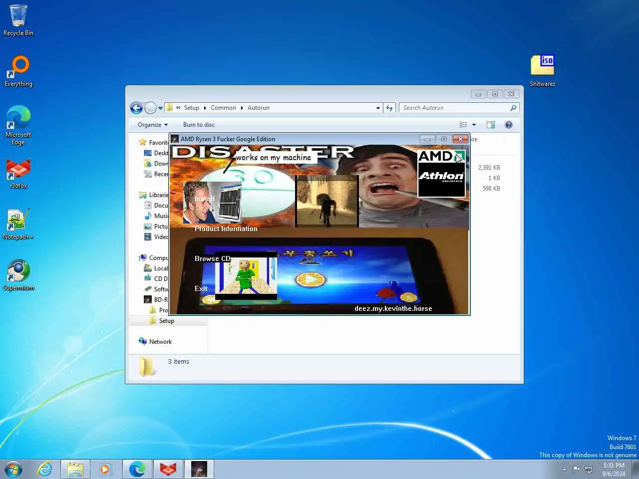The height and width of the screenshot is (479, 639).
Task: Select Computer in the navigation pane
Action: [153, 257]
